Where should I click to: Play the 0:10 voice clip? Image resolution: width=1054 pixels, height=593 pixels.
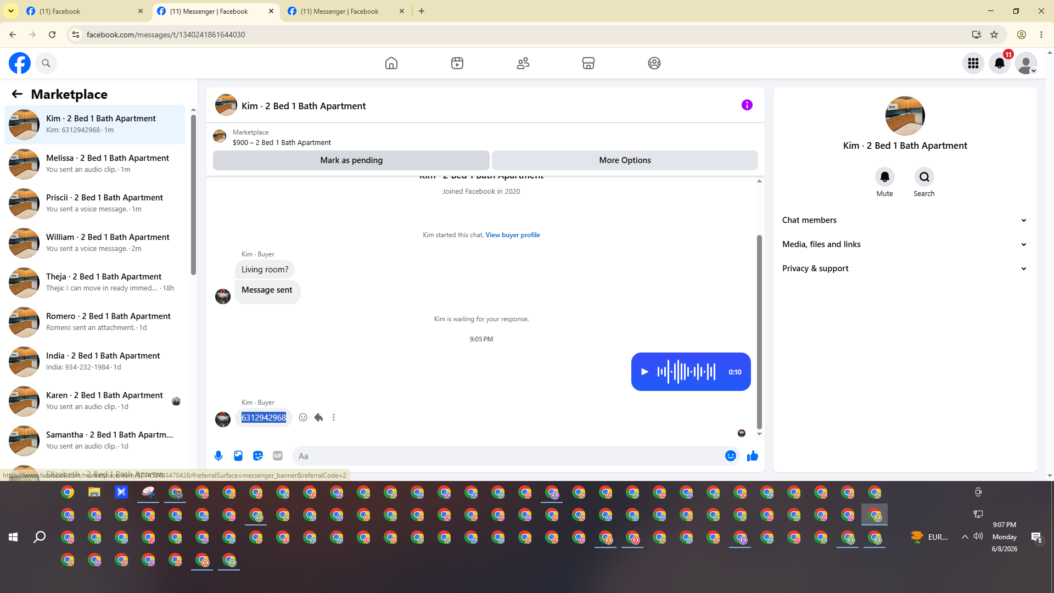[x=645, y=372]
